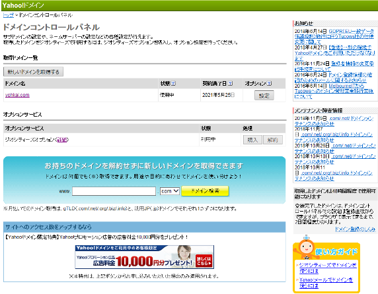Image resolution: width=378 pixels, height=294 pixels.
Task: Open the 2018年10月19日 maintenance notice link
Action: (x=335, y=159)
